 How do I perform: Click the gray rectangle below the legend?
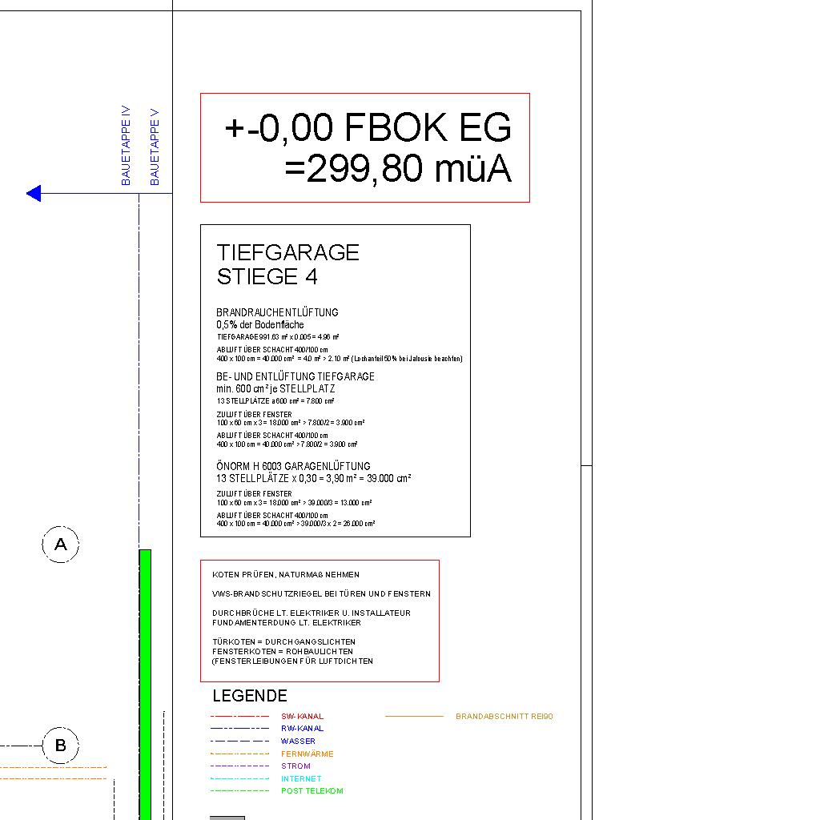(227, 817)
